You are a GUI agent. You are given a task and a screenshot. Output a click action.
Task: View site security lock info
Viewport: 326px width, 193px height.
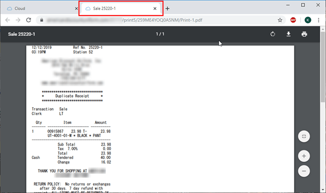42,20
